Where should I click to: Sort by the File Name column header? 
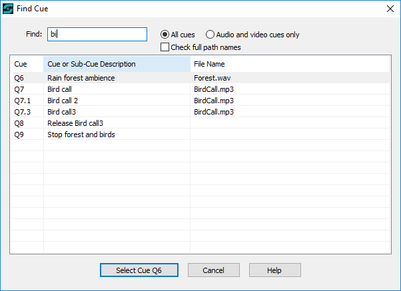click(290, 64)
